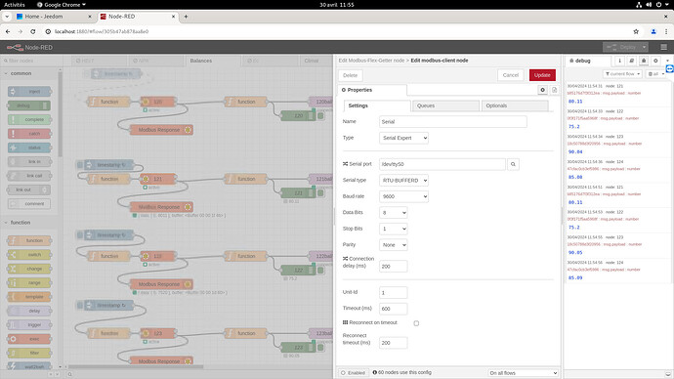Select the switch node in palette

pos(29,254)
